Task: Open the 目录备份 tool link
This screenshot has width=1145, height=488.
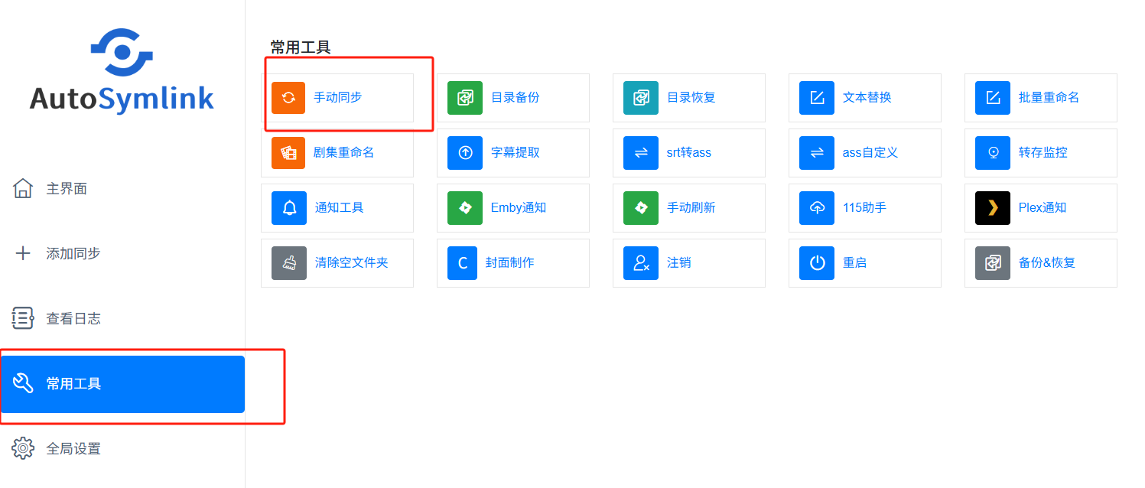Action: 516,98
